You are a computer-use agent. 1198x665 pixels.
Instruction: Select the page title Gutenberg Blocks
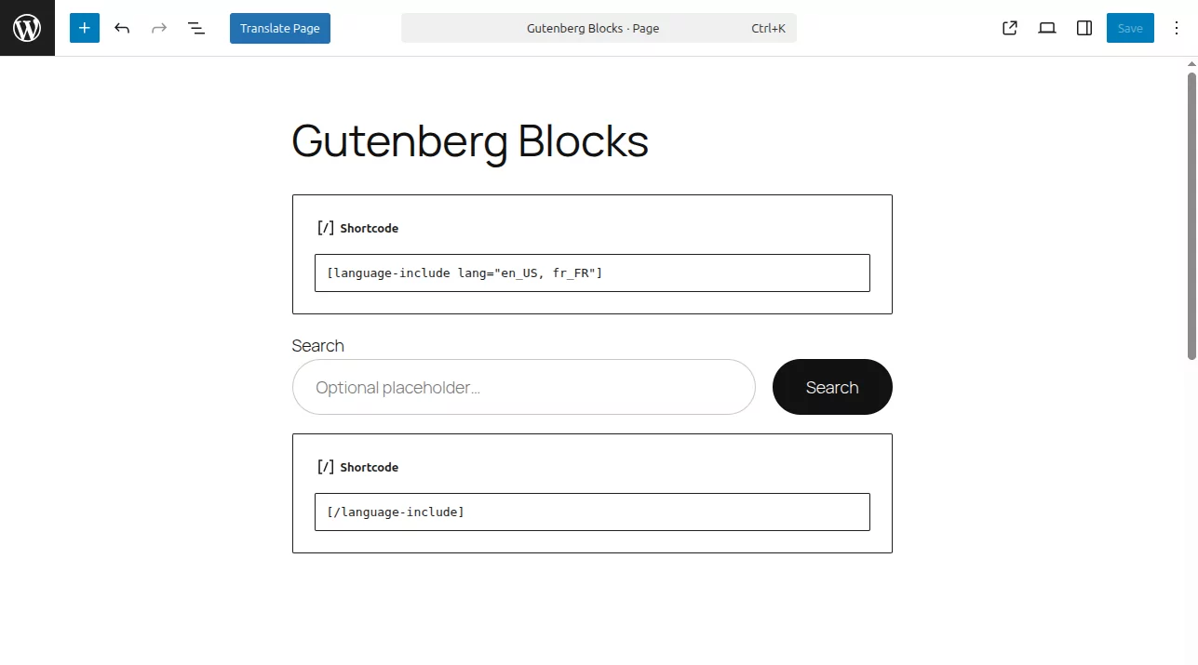point(469,141)
